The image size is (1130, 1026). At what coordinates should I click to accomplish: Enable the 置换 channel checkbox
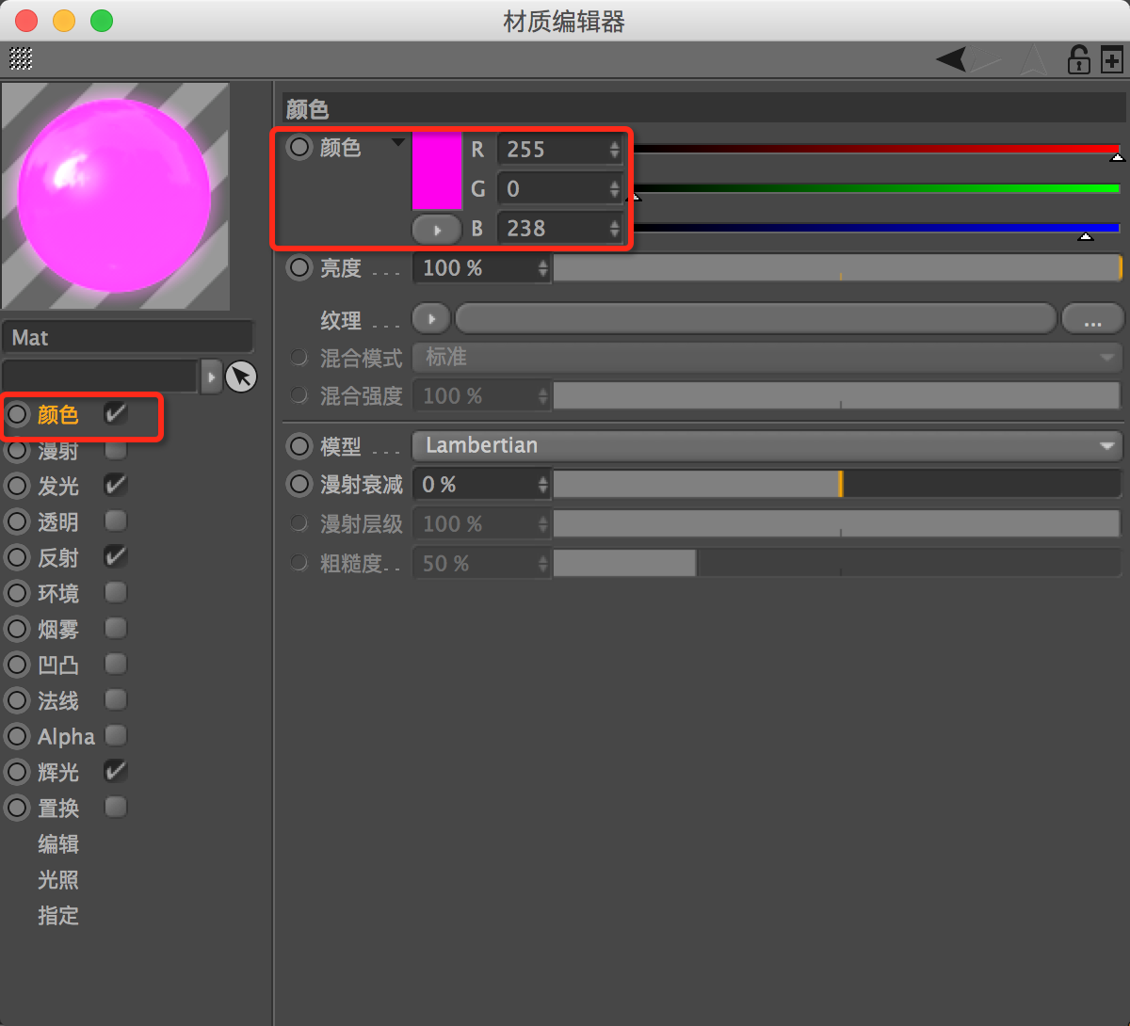115,807
